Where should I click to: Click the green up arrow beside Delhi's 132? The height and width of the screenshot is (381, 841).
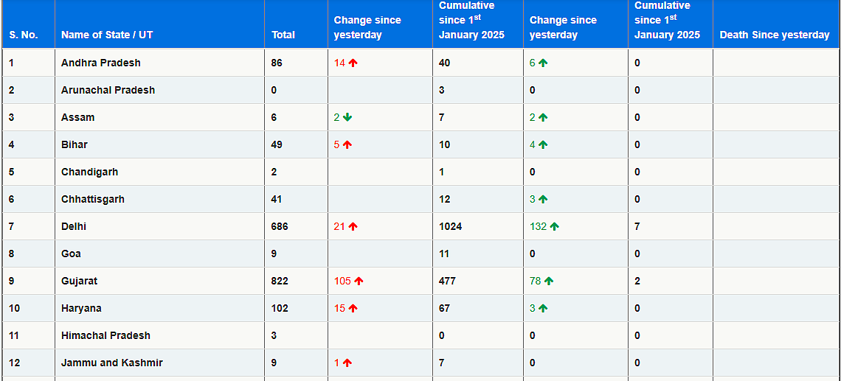(x=554, y=227)
